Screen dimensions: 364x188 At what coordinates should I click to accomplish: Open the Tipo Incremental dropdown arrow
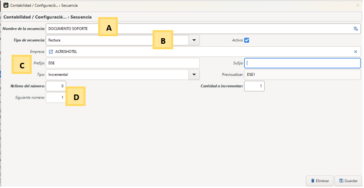coord(194,74)
